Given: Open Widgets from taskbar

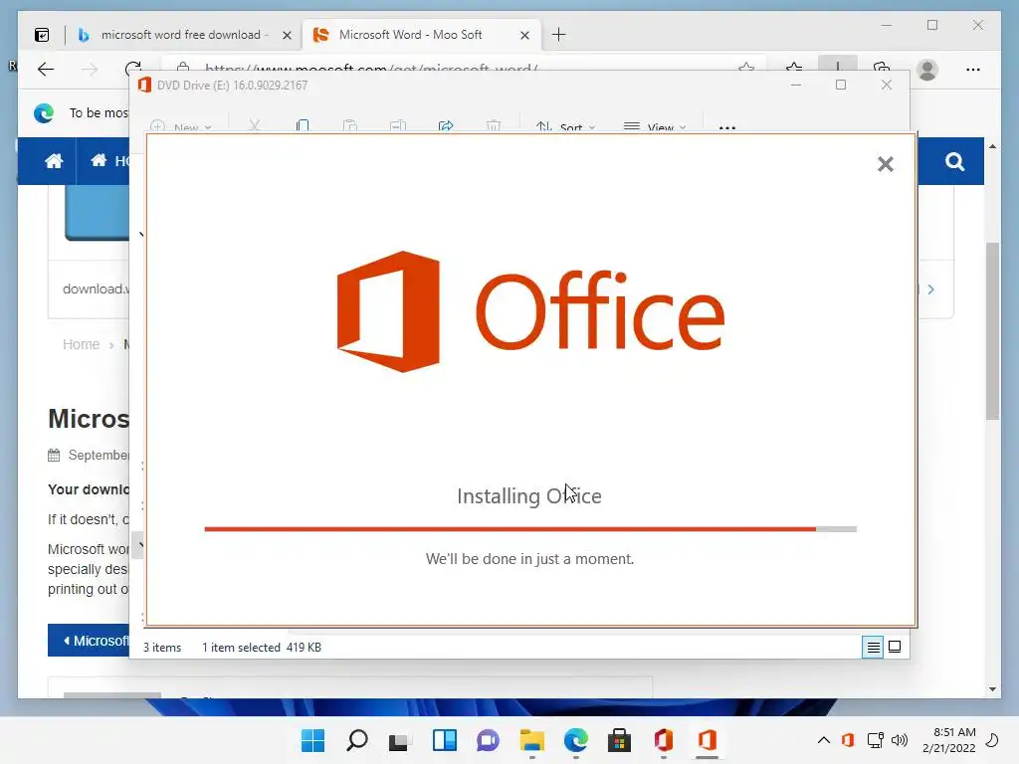Looking at the screenshot, I should [x=445, y=740].
